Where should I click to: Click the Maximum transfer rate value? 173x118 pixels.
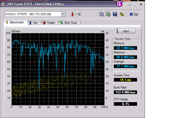(x=125, y=57)
